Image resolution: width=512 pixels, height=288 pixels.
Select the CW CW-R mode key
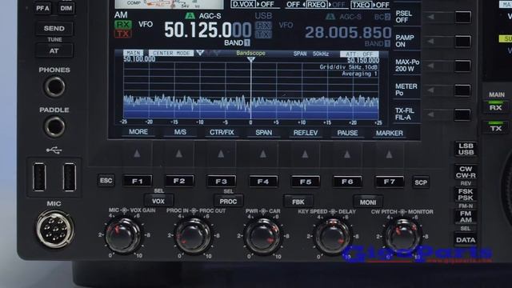466,172
